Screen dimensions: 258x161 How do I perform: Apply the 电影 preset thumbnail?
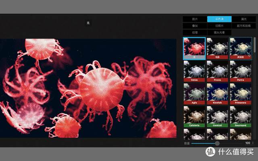tap(217, 48)
